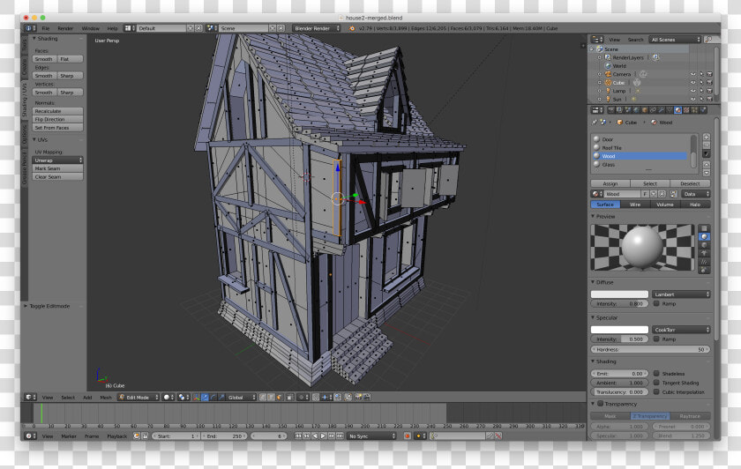Open the Texture properties tab icon
The width and height of the screenshot is (741, 469).
click(686, 110)
